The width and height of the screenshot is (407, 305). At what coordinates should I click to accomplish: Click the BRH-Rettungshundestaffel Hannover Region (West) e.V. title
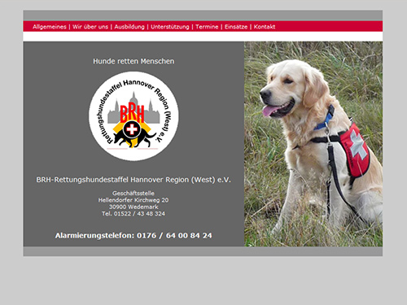133,180
